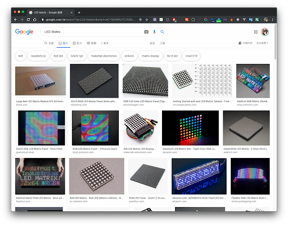Open the Flexible RGB LED Matrix 8x32 image
Viewport: 288px width, 226px height.
coord(250,176)
